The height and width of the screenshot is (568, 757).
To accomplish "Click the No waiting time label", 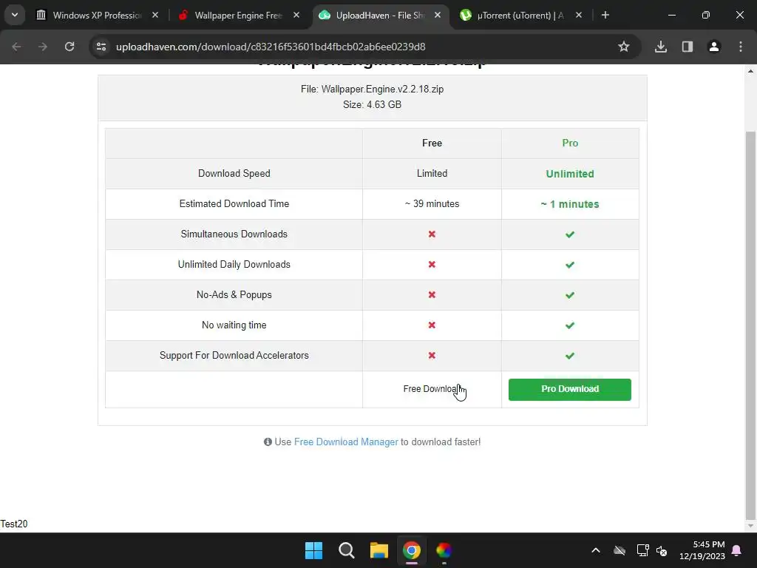I will coord(234,325).
